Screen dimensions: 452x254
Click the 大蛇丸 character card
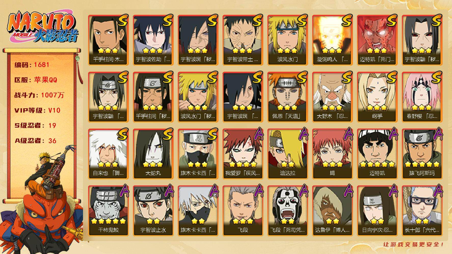pyautogui.click(x=153, y=154)
